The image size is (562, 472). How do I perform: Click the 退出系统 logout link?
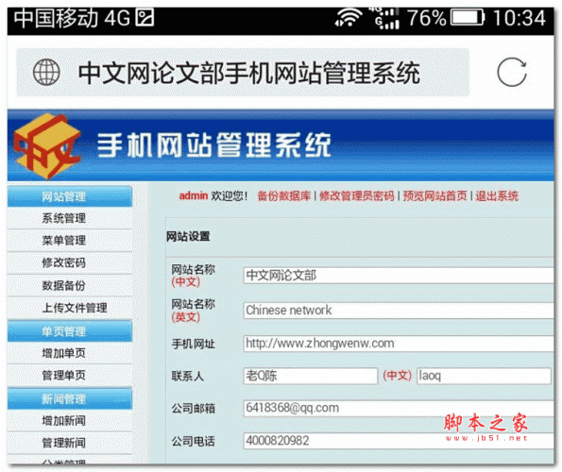pos(497,196)
